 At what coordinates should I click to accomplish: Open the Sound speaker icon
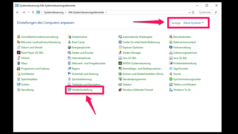point(171,74)
